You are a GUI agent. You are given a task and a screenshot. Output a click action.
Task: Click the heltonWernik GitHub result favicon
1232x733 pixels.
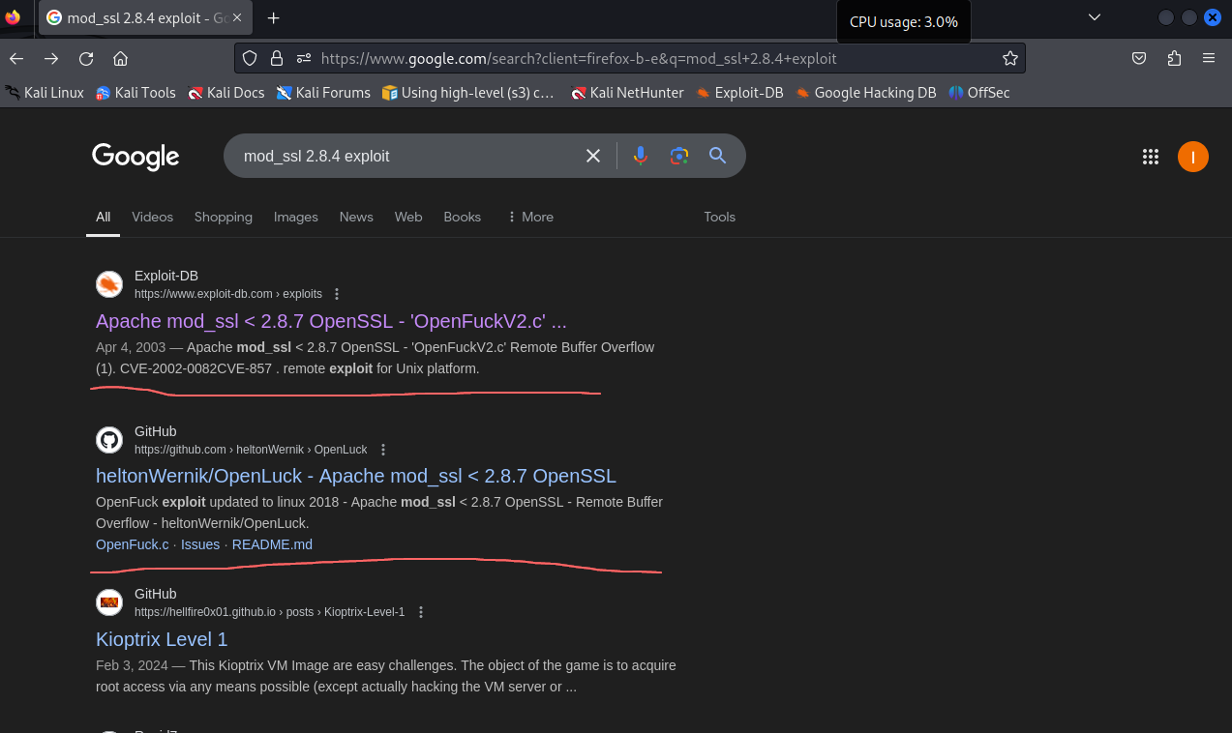tap(109, 440)
